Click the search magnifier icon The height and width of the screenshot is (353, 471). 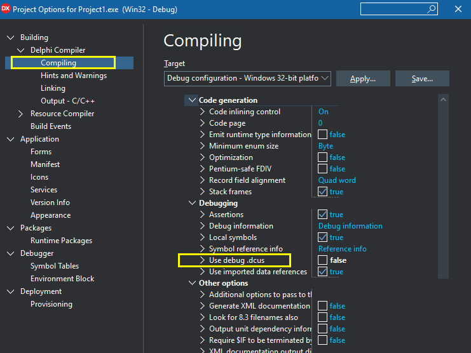coord(432,9)
